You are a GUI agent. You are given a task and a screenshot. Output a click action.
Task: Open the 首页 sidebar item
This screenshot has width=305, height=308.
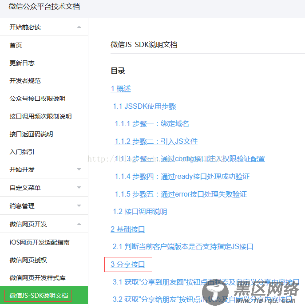(16, 45)
